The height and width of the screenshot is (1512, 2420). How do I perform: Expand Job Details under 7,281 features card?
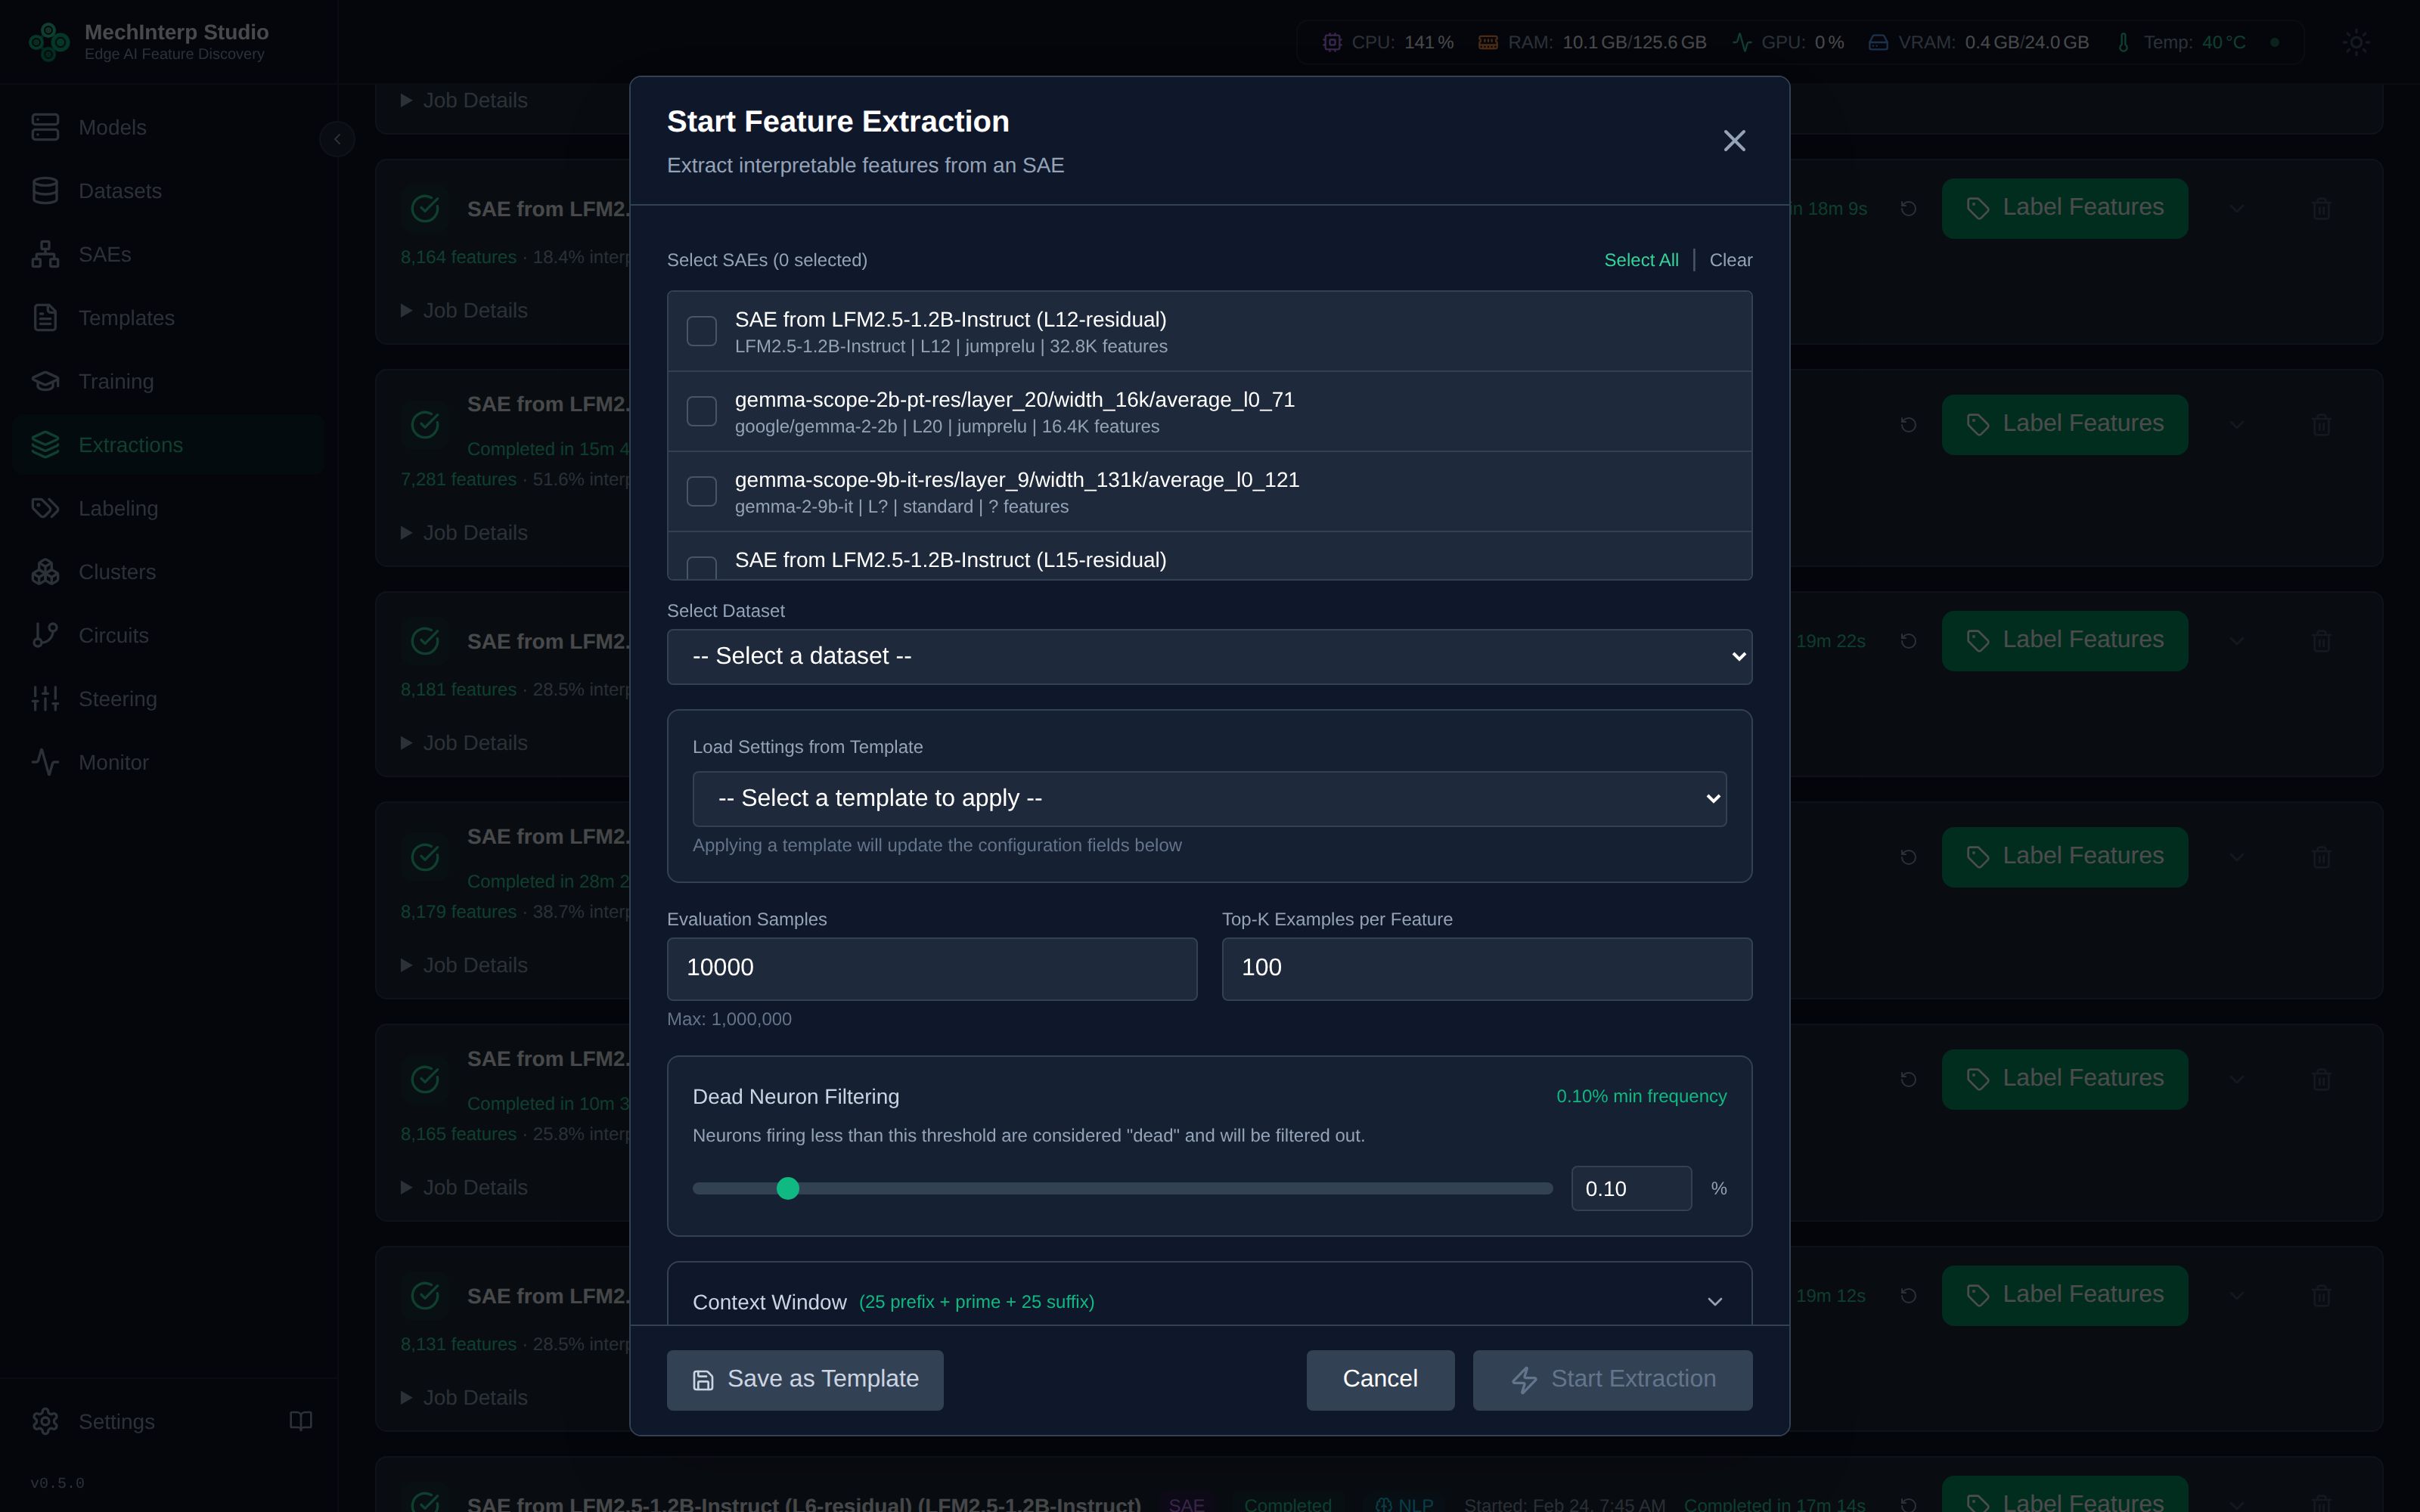tap(464, 533)
